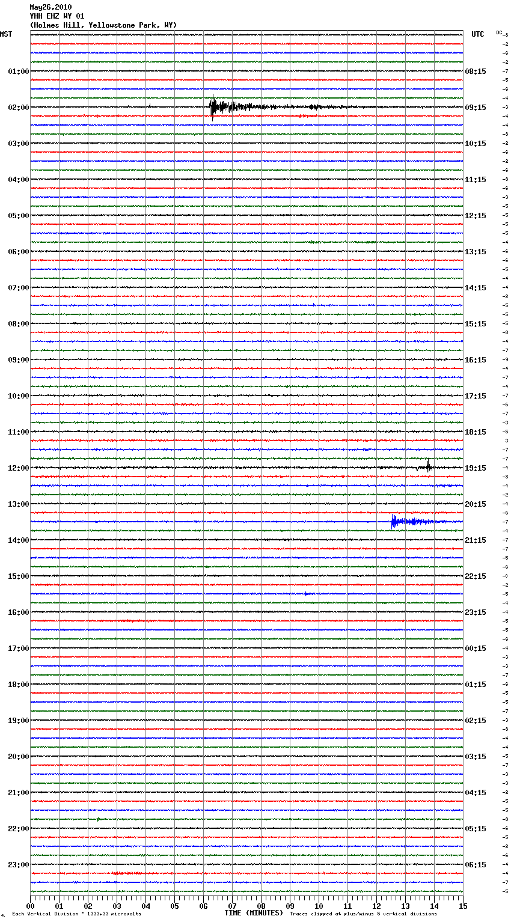Click the 07:00 MST row label

coord(19,288)
